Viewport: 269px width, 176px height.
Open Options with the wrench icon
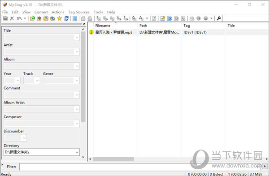point(219,18)
